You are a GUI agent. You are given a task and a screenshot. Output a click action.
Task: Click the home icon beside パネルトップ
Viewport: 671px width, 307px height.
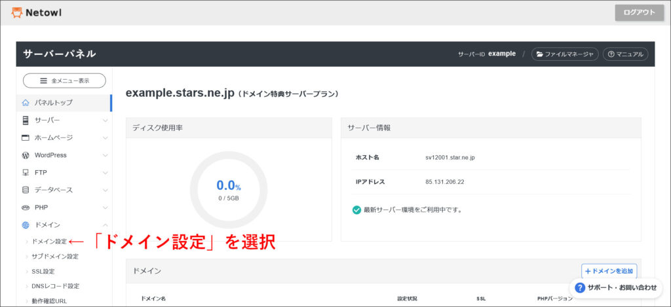click(26, 103)
